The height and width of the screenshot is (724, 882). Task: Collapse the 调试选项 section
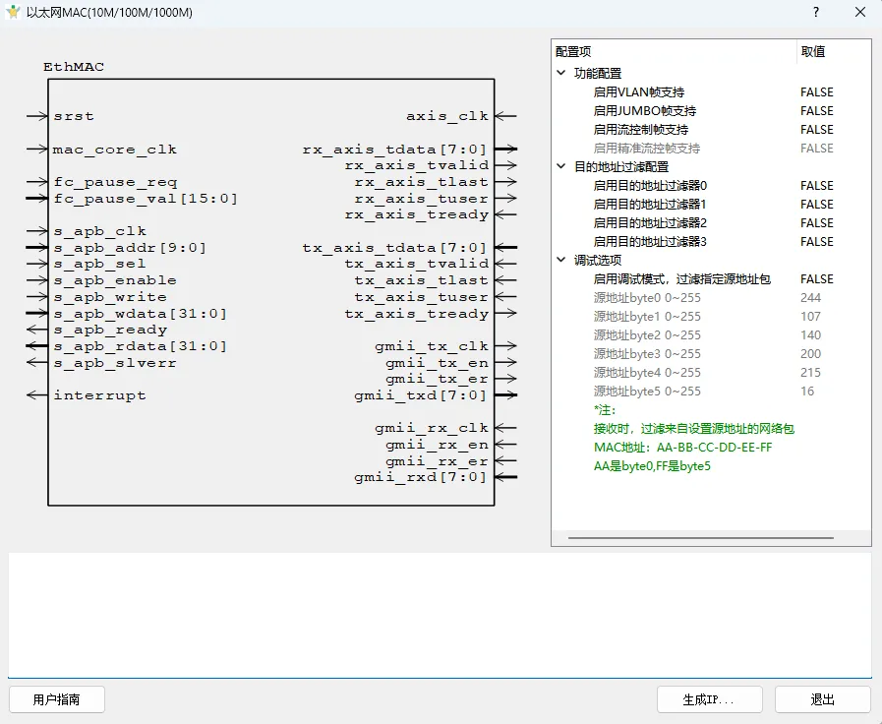coord(560,260)
